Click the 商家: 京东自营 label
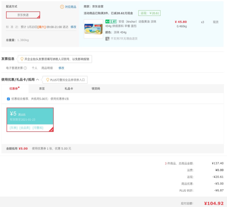227x207 pixels. (93, 6)
